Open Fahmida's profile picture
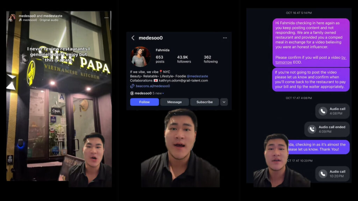 pos(140,57)
